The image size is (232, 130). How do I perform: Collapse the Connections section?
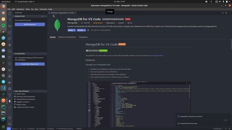click(x=14, y=16)
